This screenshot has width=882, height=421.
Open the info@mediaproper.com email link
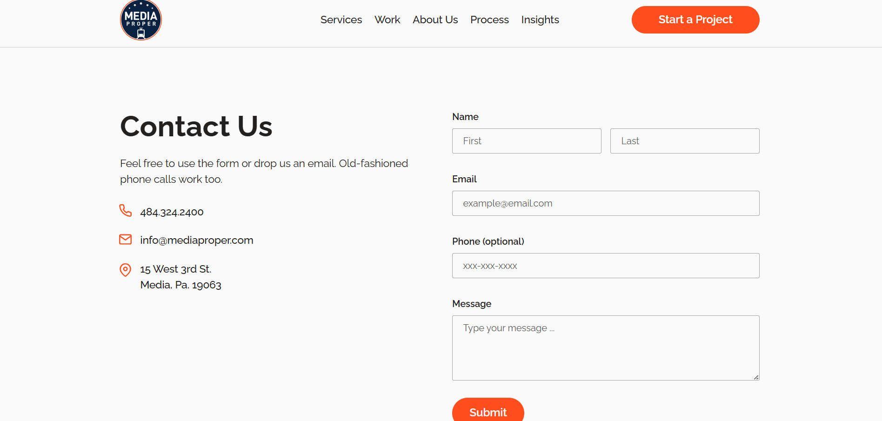(x=197, y=240)
